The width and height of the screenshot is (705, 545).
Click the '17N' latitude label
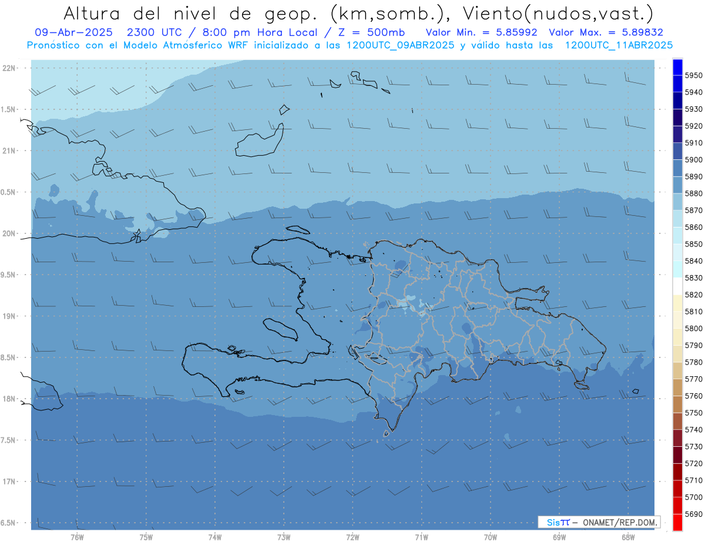[9, 482]
